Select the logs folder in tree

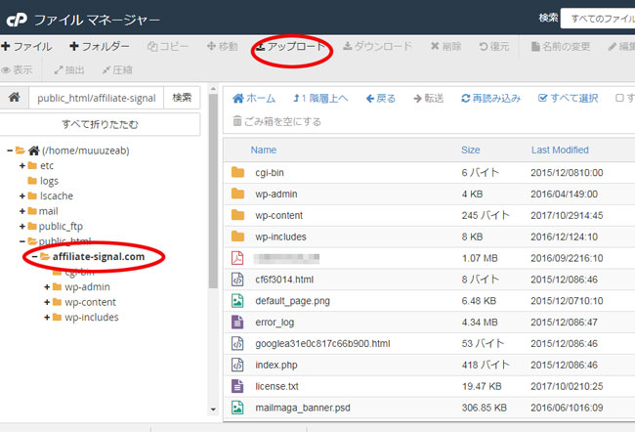(49, 181)
